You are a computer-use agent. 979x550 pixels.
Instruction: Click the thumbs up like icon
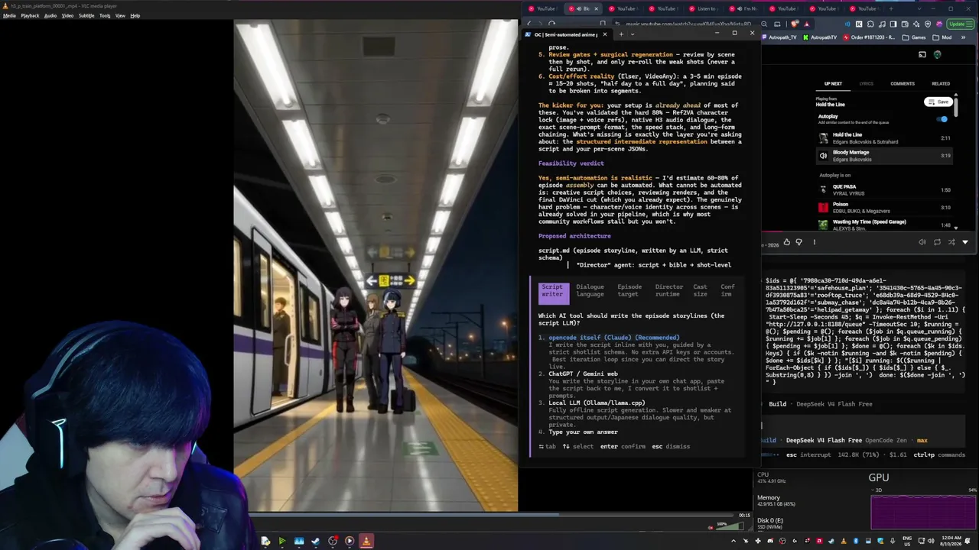(786, 242)
